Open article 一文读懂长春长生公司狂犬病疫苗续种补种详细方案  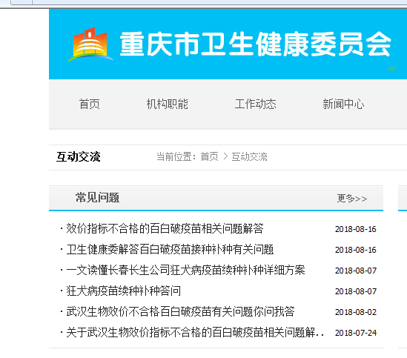click(185, 271)
